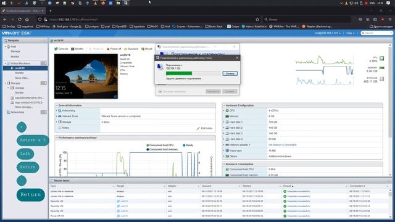Open the Windows Start menu

tap(4, 3)
